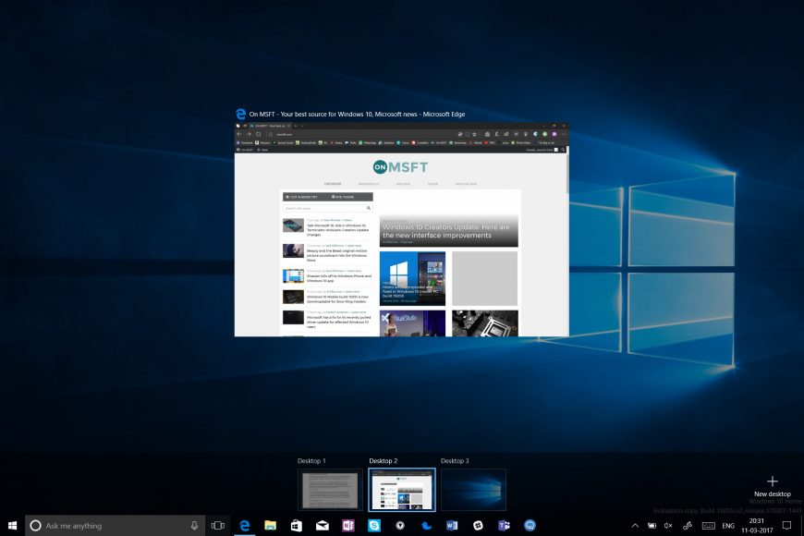Open OneNote from the taskbar
Viewport: 804px width, 536px height.
click(348, 525)
